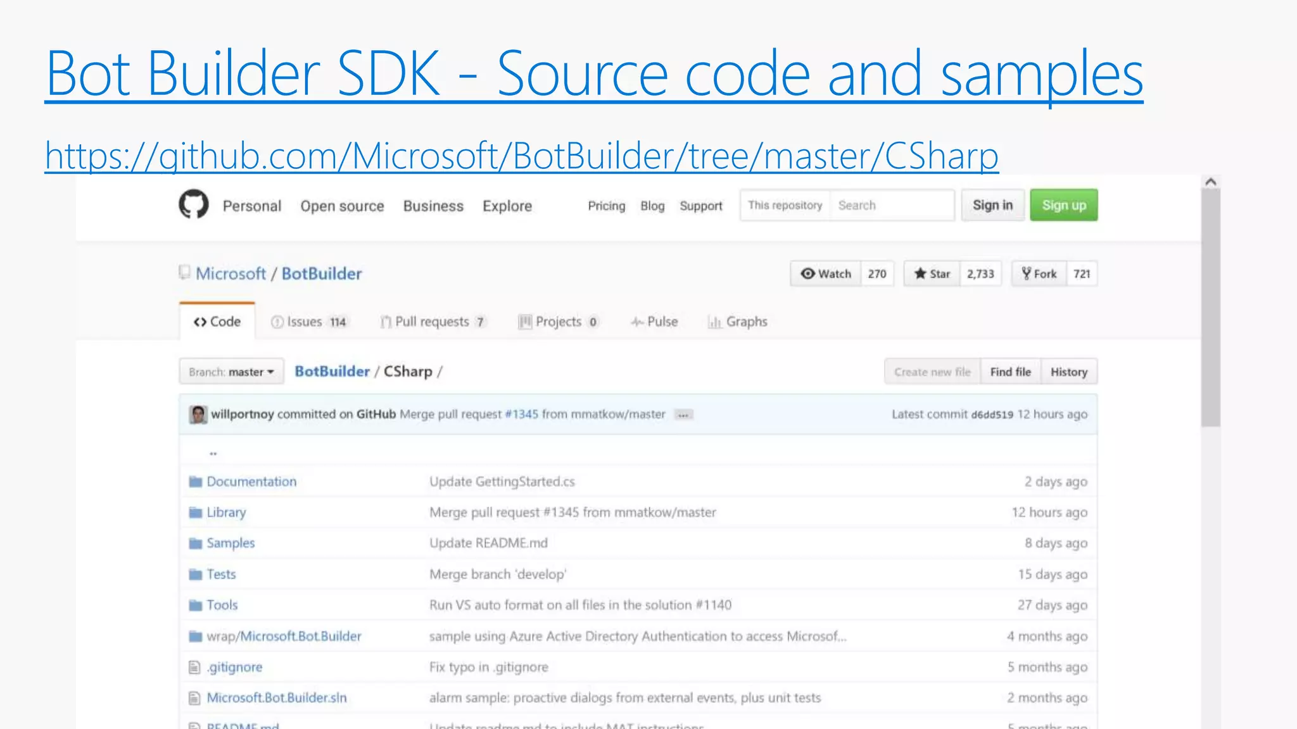Click the folder icon for Library
1297x729 pixels.
pyautogui.click(x=195, y=513)
